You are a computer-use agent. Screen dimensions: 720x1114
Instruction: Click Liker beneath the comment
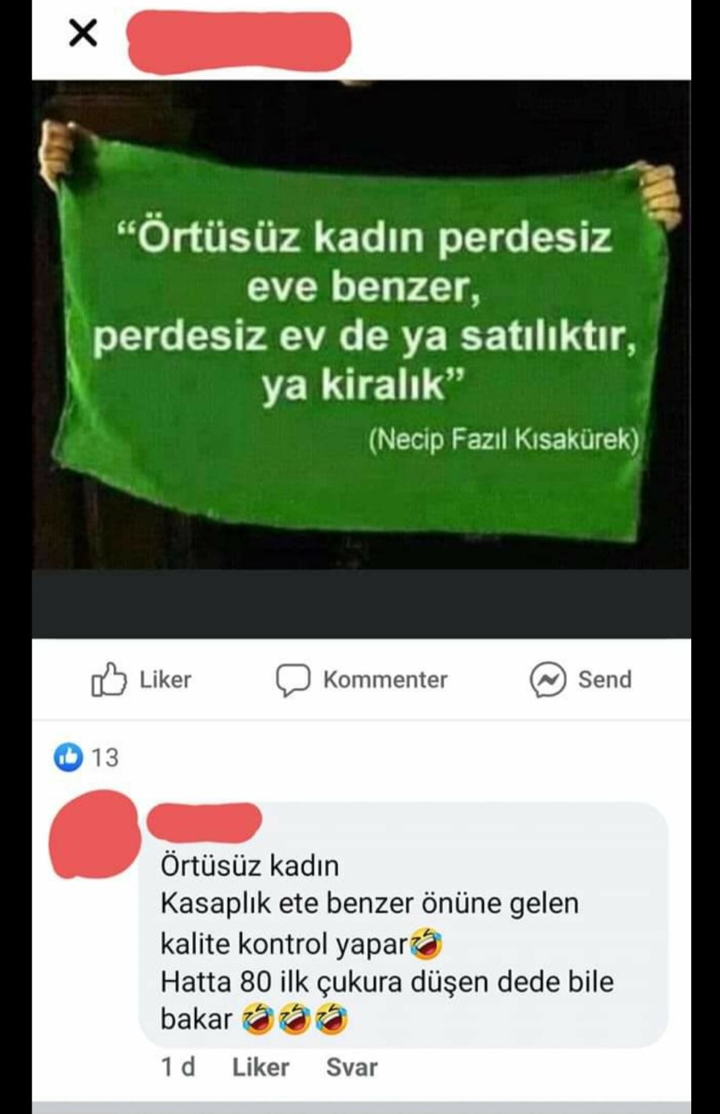[260, 1067]
